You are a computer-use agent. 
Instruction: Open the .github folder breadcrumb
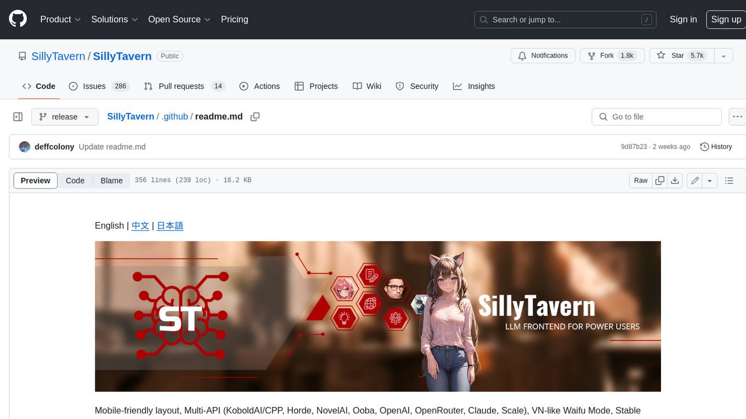click(174, 116)
